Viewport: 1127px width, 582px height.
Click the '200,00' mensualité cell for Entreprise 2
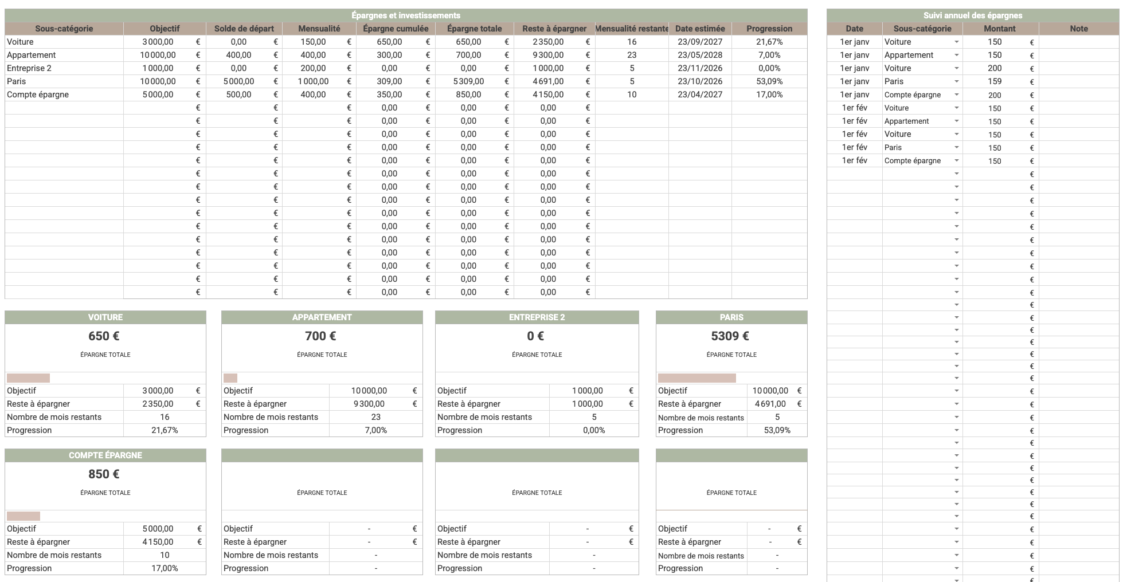click(x=319, y=68)
